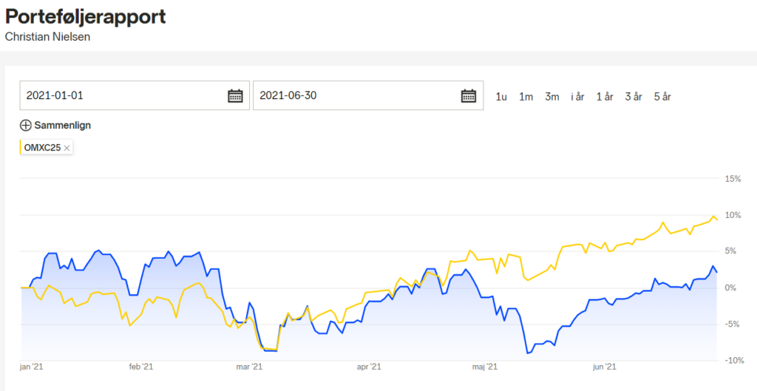Select the 1 år time range

[x=605, y=97]
